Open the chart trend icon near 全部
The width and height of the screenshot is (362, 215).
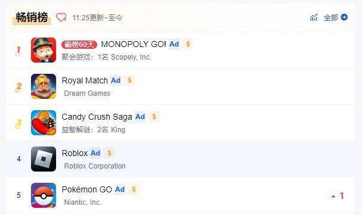pyautogui.click(x=314, y=17)
